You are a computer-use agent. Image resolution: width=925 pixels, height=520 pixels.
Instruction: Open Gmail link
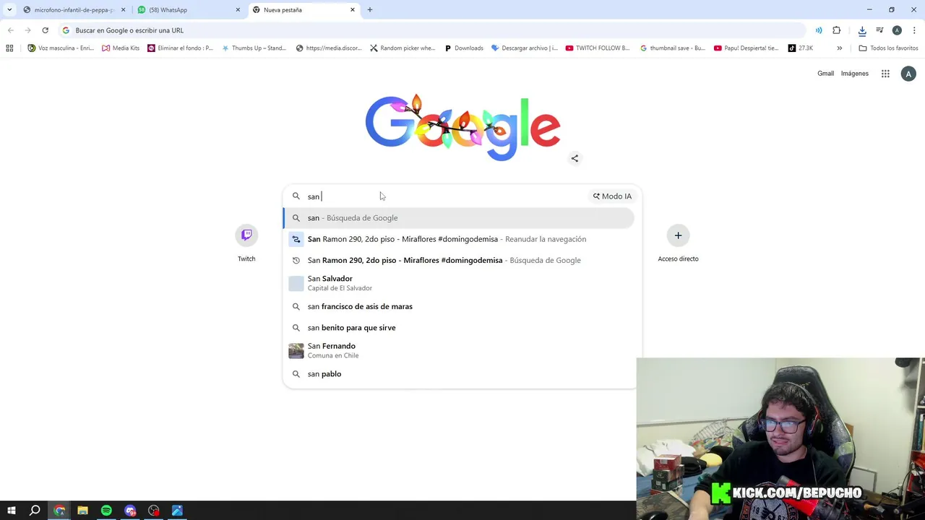(825, 74)
